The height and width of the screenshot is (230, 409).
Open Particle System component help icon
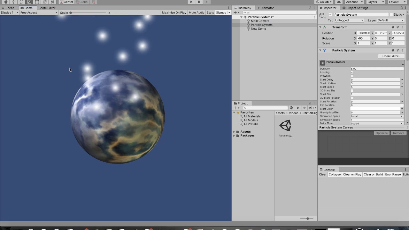coord(393,50)
